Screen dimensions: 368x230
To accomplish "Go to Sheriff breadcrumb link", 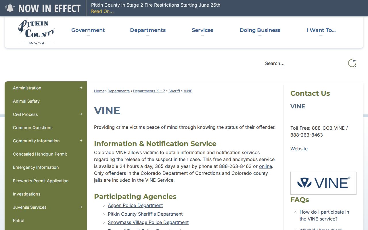I will tap(174, 91).
